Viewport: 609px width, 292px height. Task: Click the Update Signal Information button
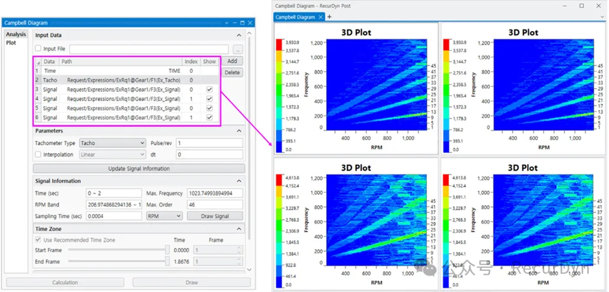tap(139, 169)
